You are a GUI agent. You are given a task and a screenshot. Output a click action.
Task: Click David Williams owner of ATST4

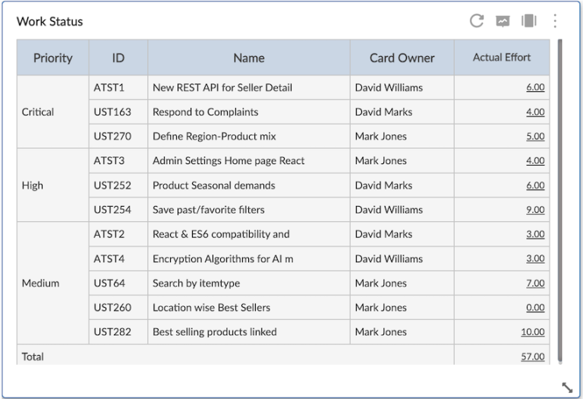click(x=389, y=258)
